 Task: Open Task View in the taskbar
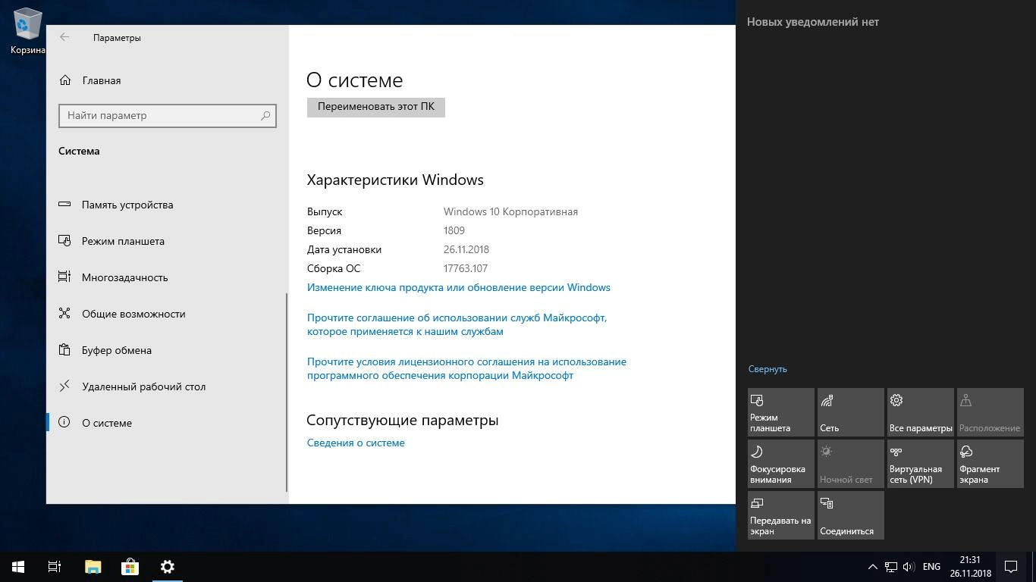(55, 567)
